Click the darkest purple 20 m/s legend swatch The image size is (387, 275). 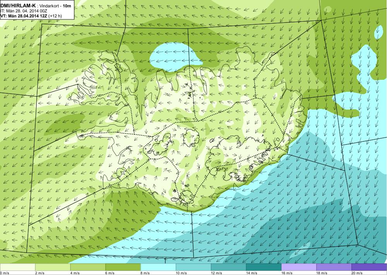pos(369,267)
